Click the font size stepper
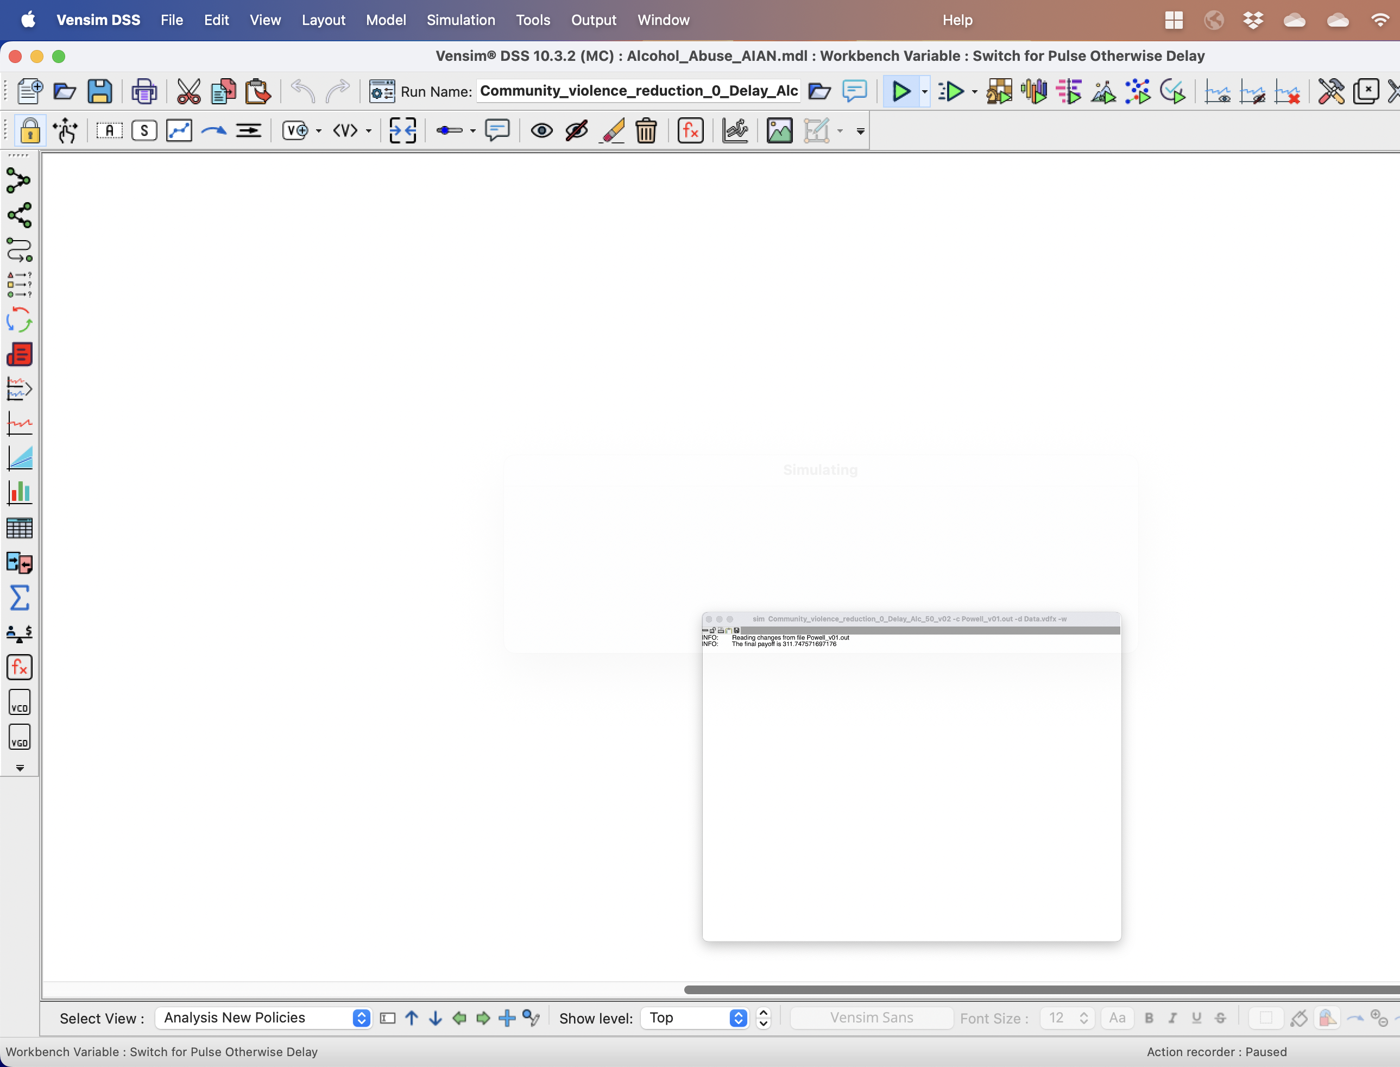 click(x=1084, y=1018)
